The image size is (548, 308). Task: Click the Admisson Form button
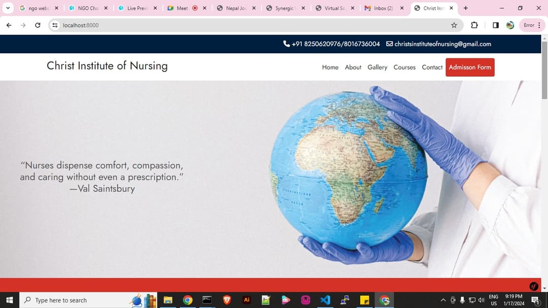point(469,67)
